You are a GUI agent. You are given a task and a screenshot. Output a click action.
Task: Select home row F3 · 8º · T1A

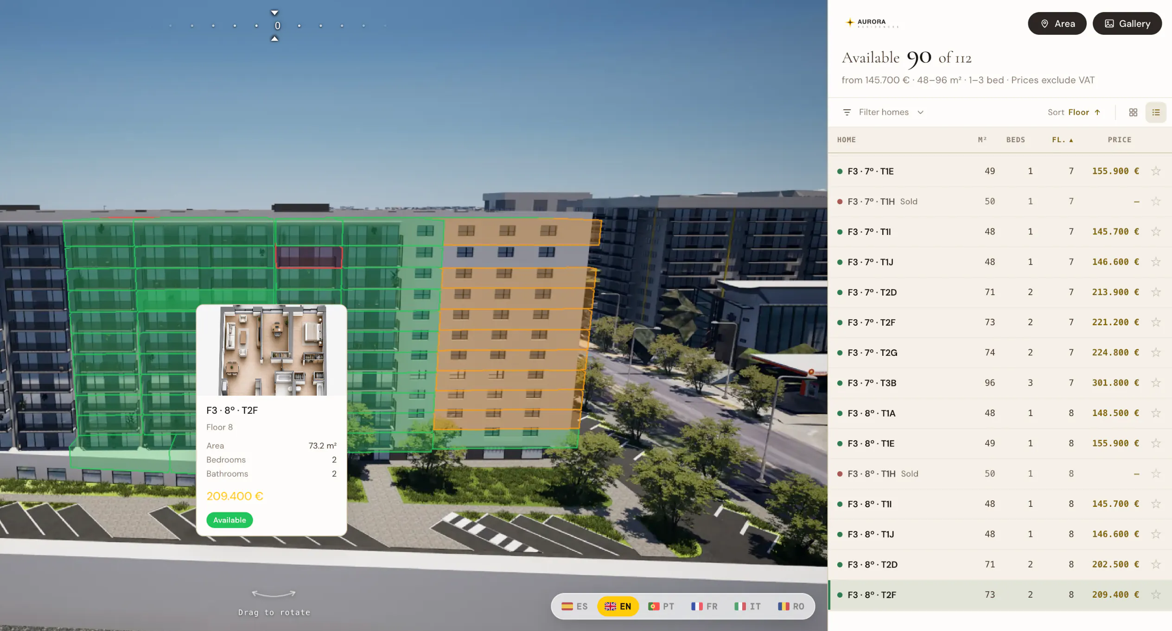point(1000,413)
